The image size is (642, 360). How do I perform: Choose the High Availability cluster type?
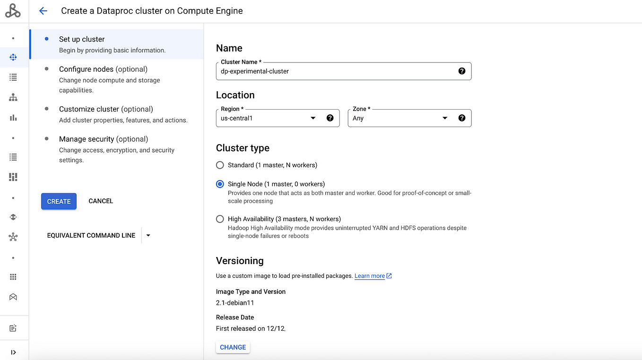point(220,219)
